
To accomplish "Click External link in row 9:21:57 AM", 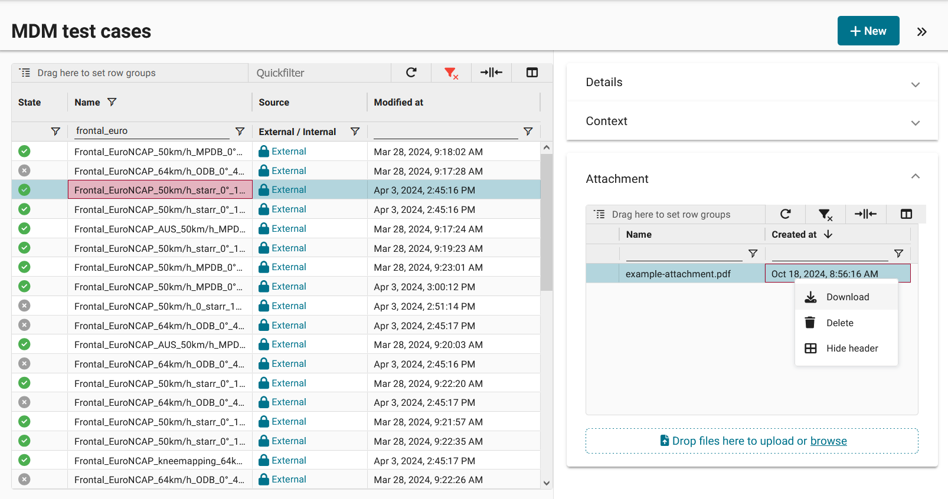I will (289, 422).
